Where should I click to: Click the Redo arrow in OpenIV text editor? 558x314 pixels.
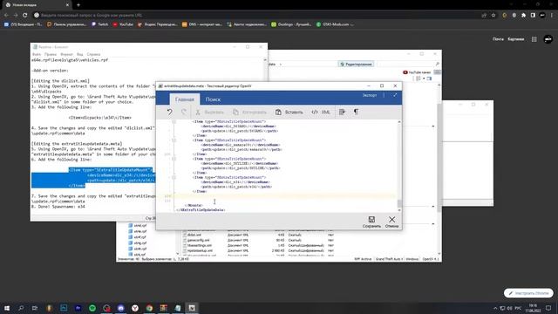[x=184, y=112]
